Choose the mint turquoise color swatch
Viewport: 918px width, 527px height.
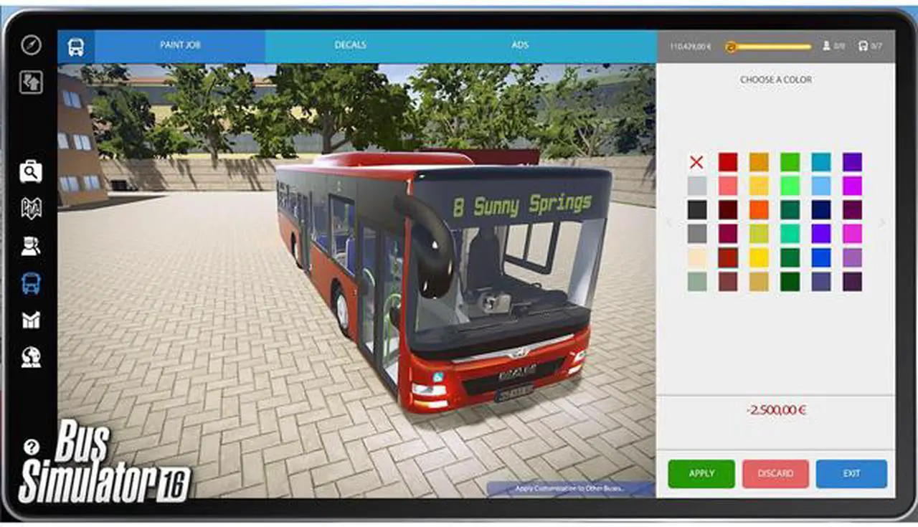click(790, 234)
